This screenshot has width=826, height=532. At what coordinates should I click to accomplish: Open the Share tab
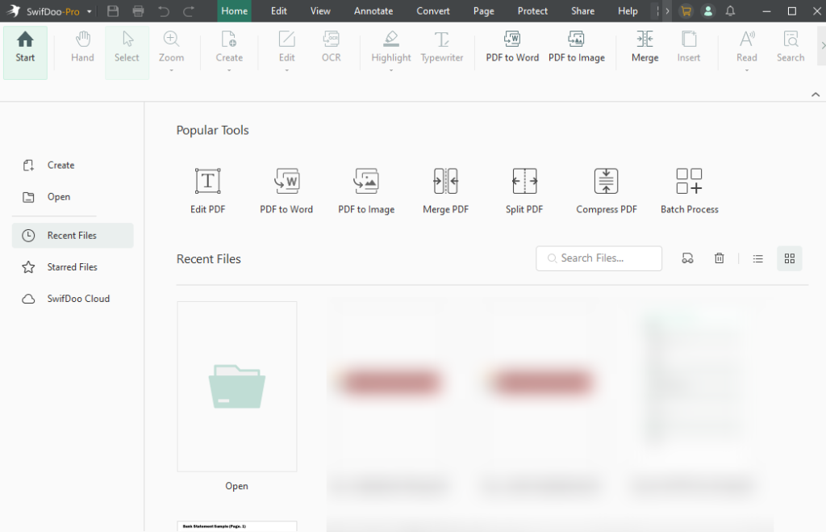(x=582, y=10)
